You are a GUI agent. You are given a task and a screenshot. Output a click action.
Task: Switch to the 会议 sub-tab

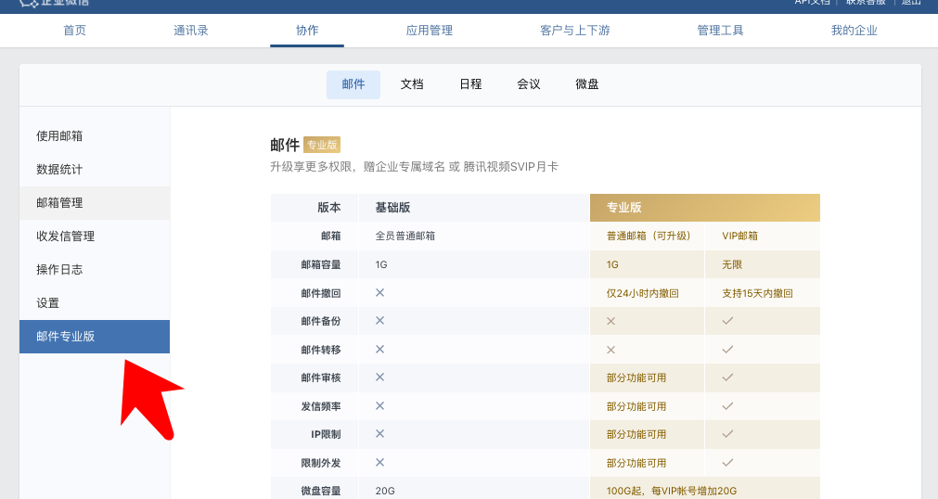tap(529, 84)
